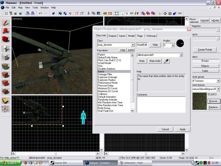This screenshot has height=166, width=221.
Task: Toggle the Dw display filter button
Action: click(x=148, y=14)
